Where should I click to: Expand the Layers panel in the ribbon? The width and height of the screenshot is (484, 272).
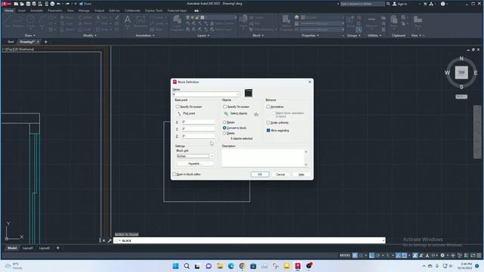pyautogui.click(x=203, y=36)
